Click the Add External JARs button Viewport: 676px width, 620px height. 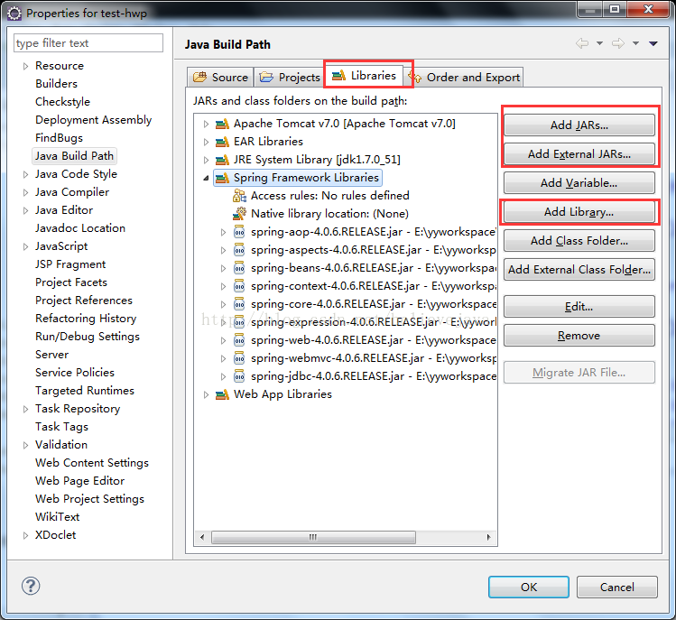coord(579,154)
